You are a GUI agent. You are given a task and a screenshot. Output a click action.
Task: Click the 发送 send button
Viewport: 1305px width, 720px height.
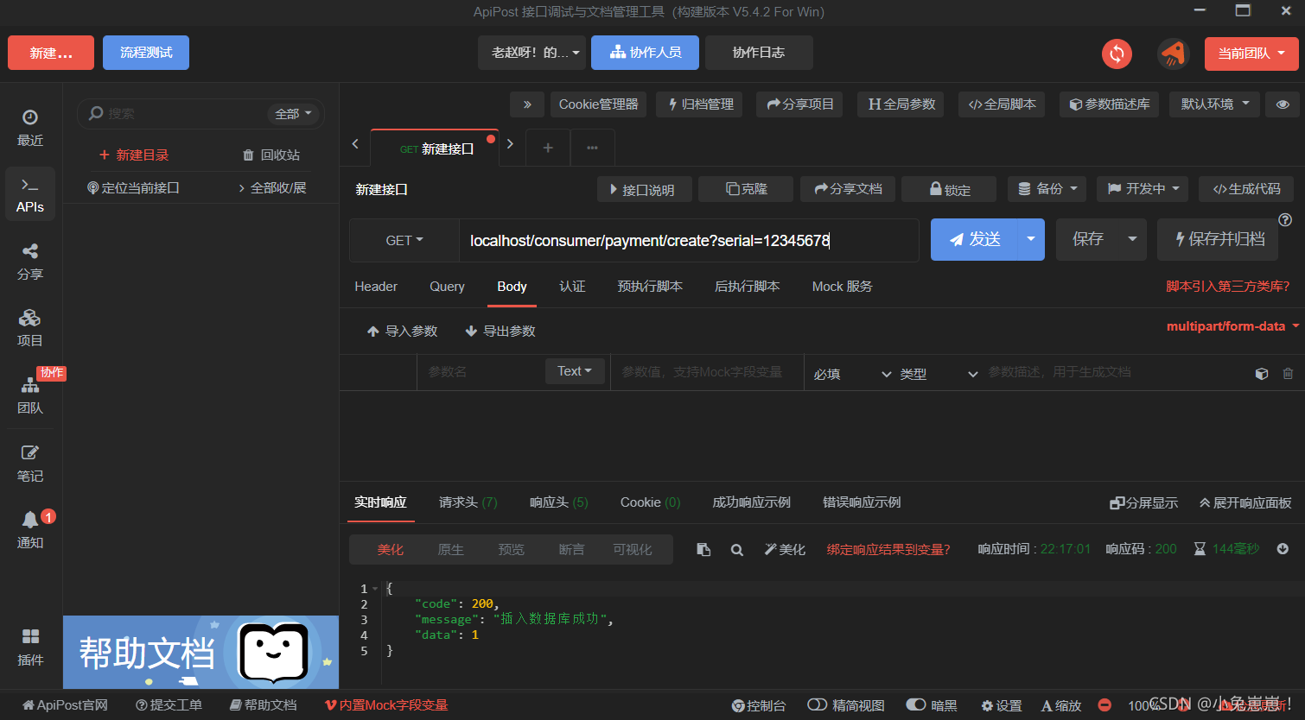[x=975, y=239]
